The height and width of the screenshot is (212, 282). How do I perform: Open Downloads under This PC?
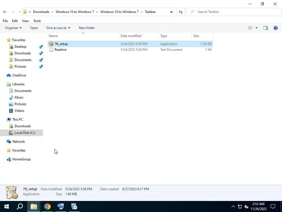coord(23,126)
